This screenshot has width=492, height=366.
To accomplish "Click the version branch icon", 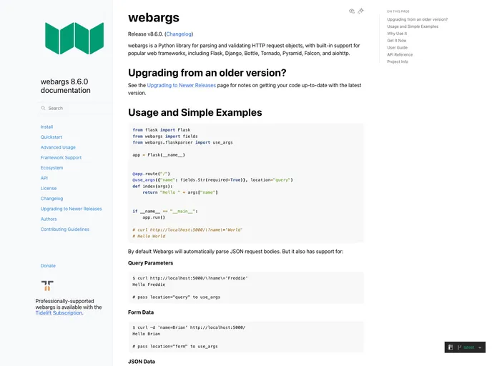I will pyautogui.click(x=459, y=347).
